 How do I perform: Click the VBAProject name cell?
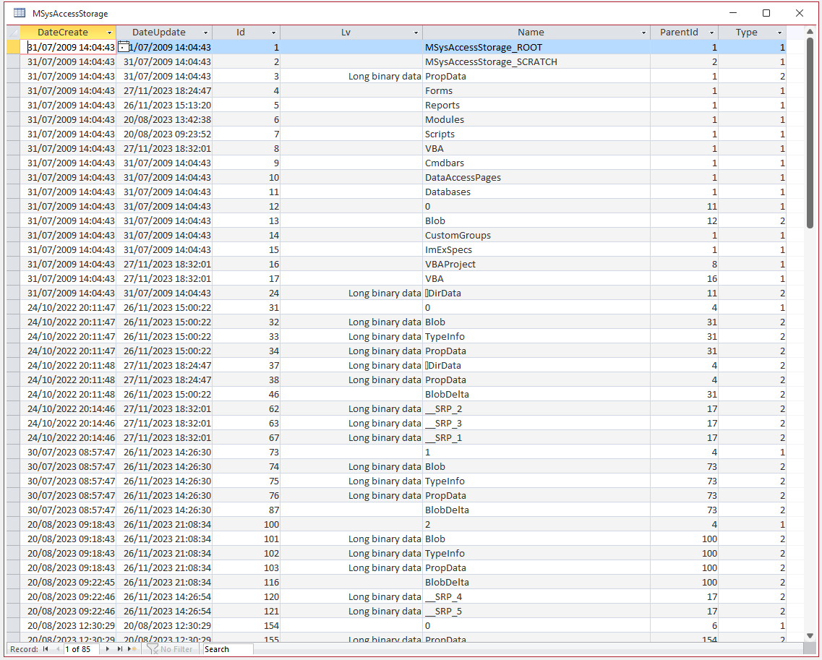click(x=536, y=264)
